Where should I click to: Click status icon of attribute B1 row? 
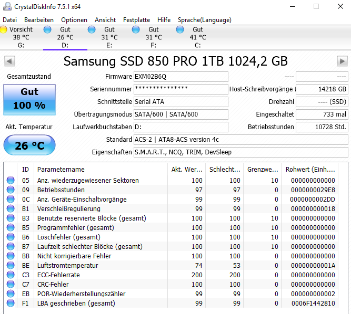11,208
